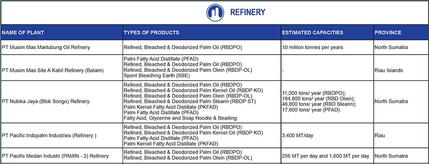Screen dimensions: 429x164
Task: Click the PROVINCE column header
Action: click(401, 32)
